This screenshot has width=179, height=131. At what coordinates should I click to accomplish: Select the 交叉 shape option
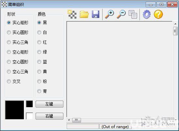point(14,81)
